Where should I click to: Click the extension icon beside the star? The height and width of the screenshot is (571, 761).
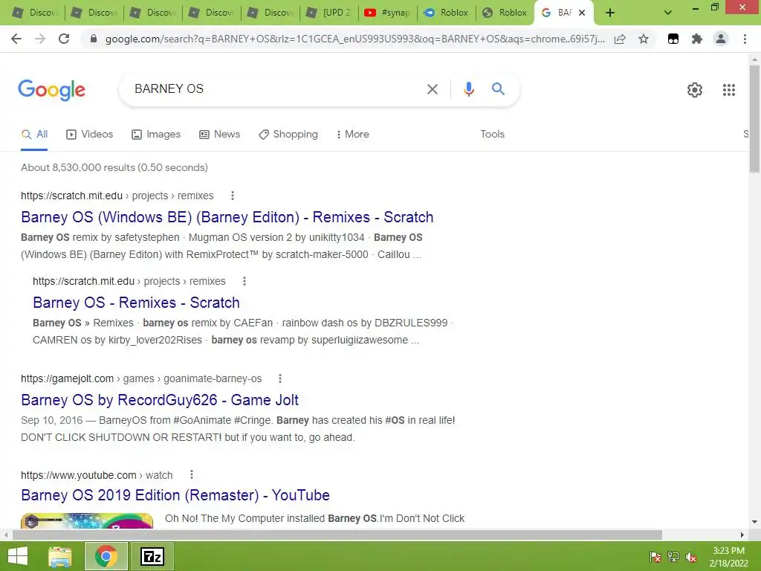(673, 39)
